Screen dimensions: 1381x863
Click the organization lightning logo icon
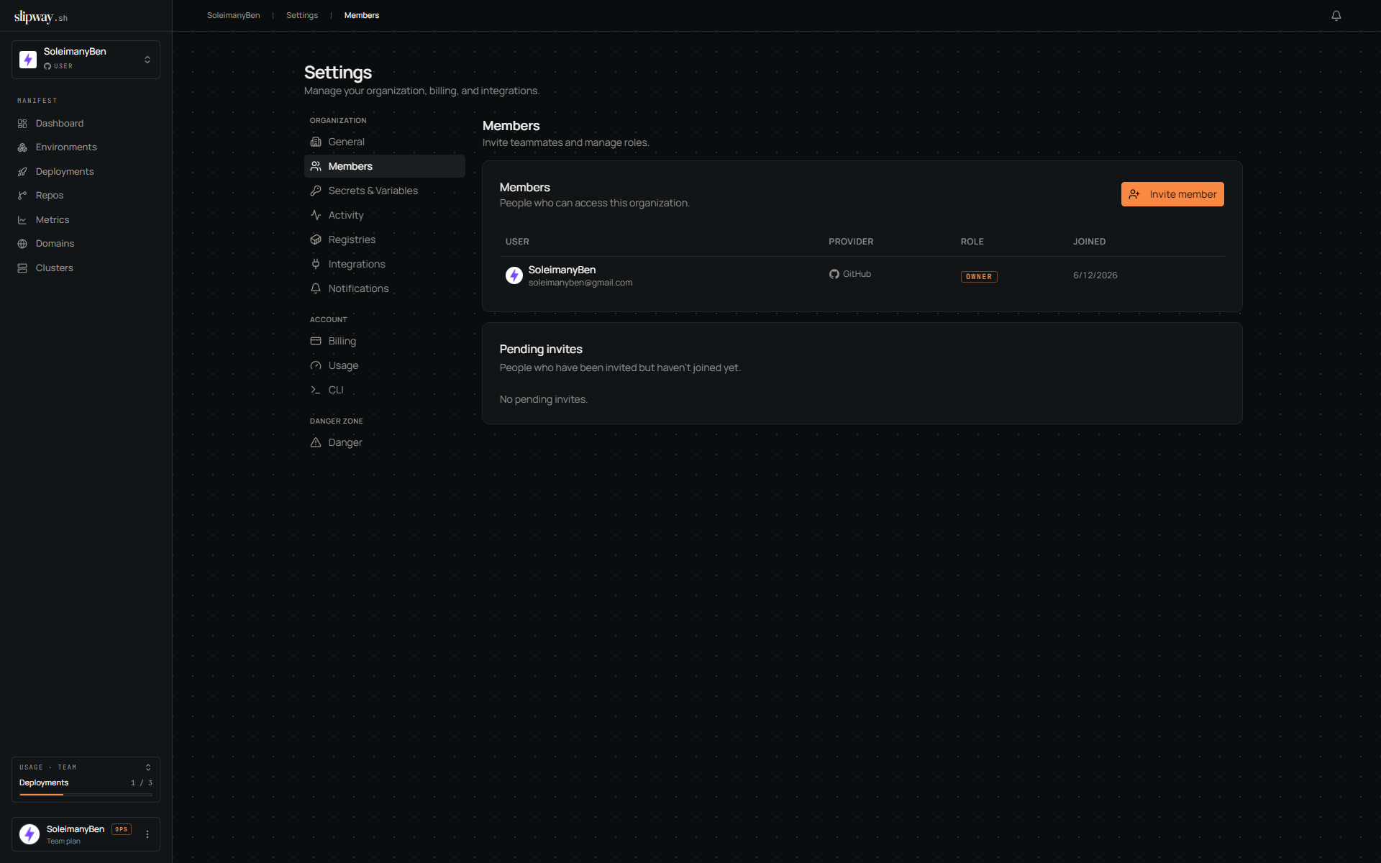[28, 60]
